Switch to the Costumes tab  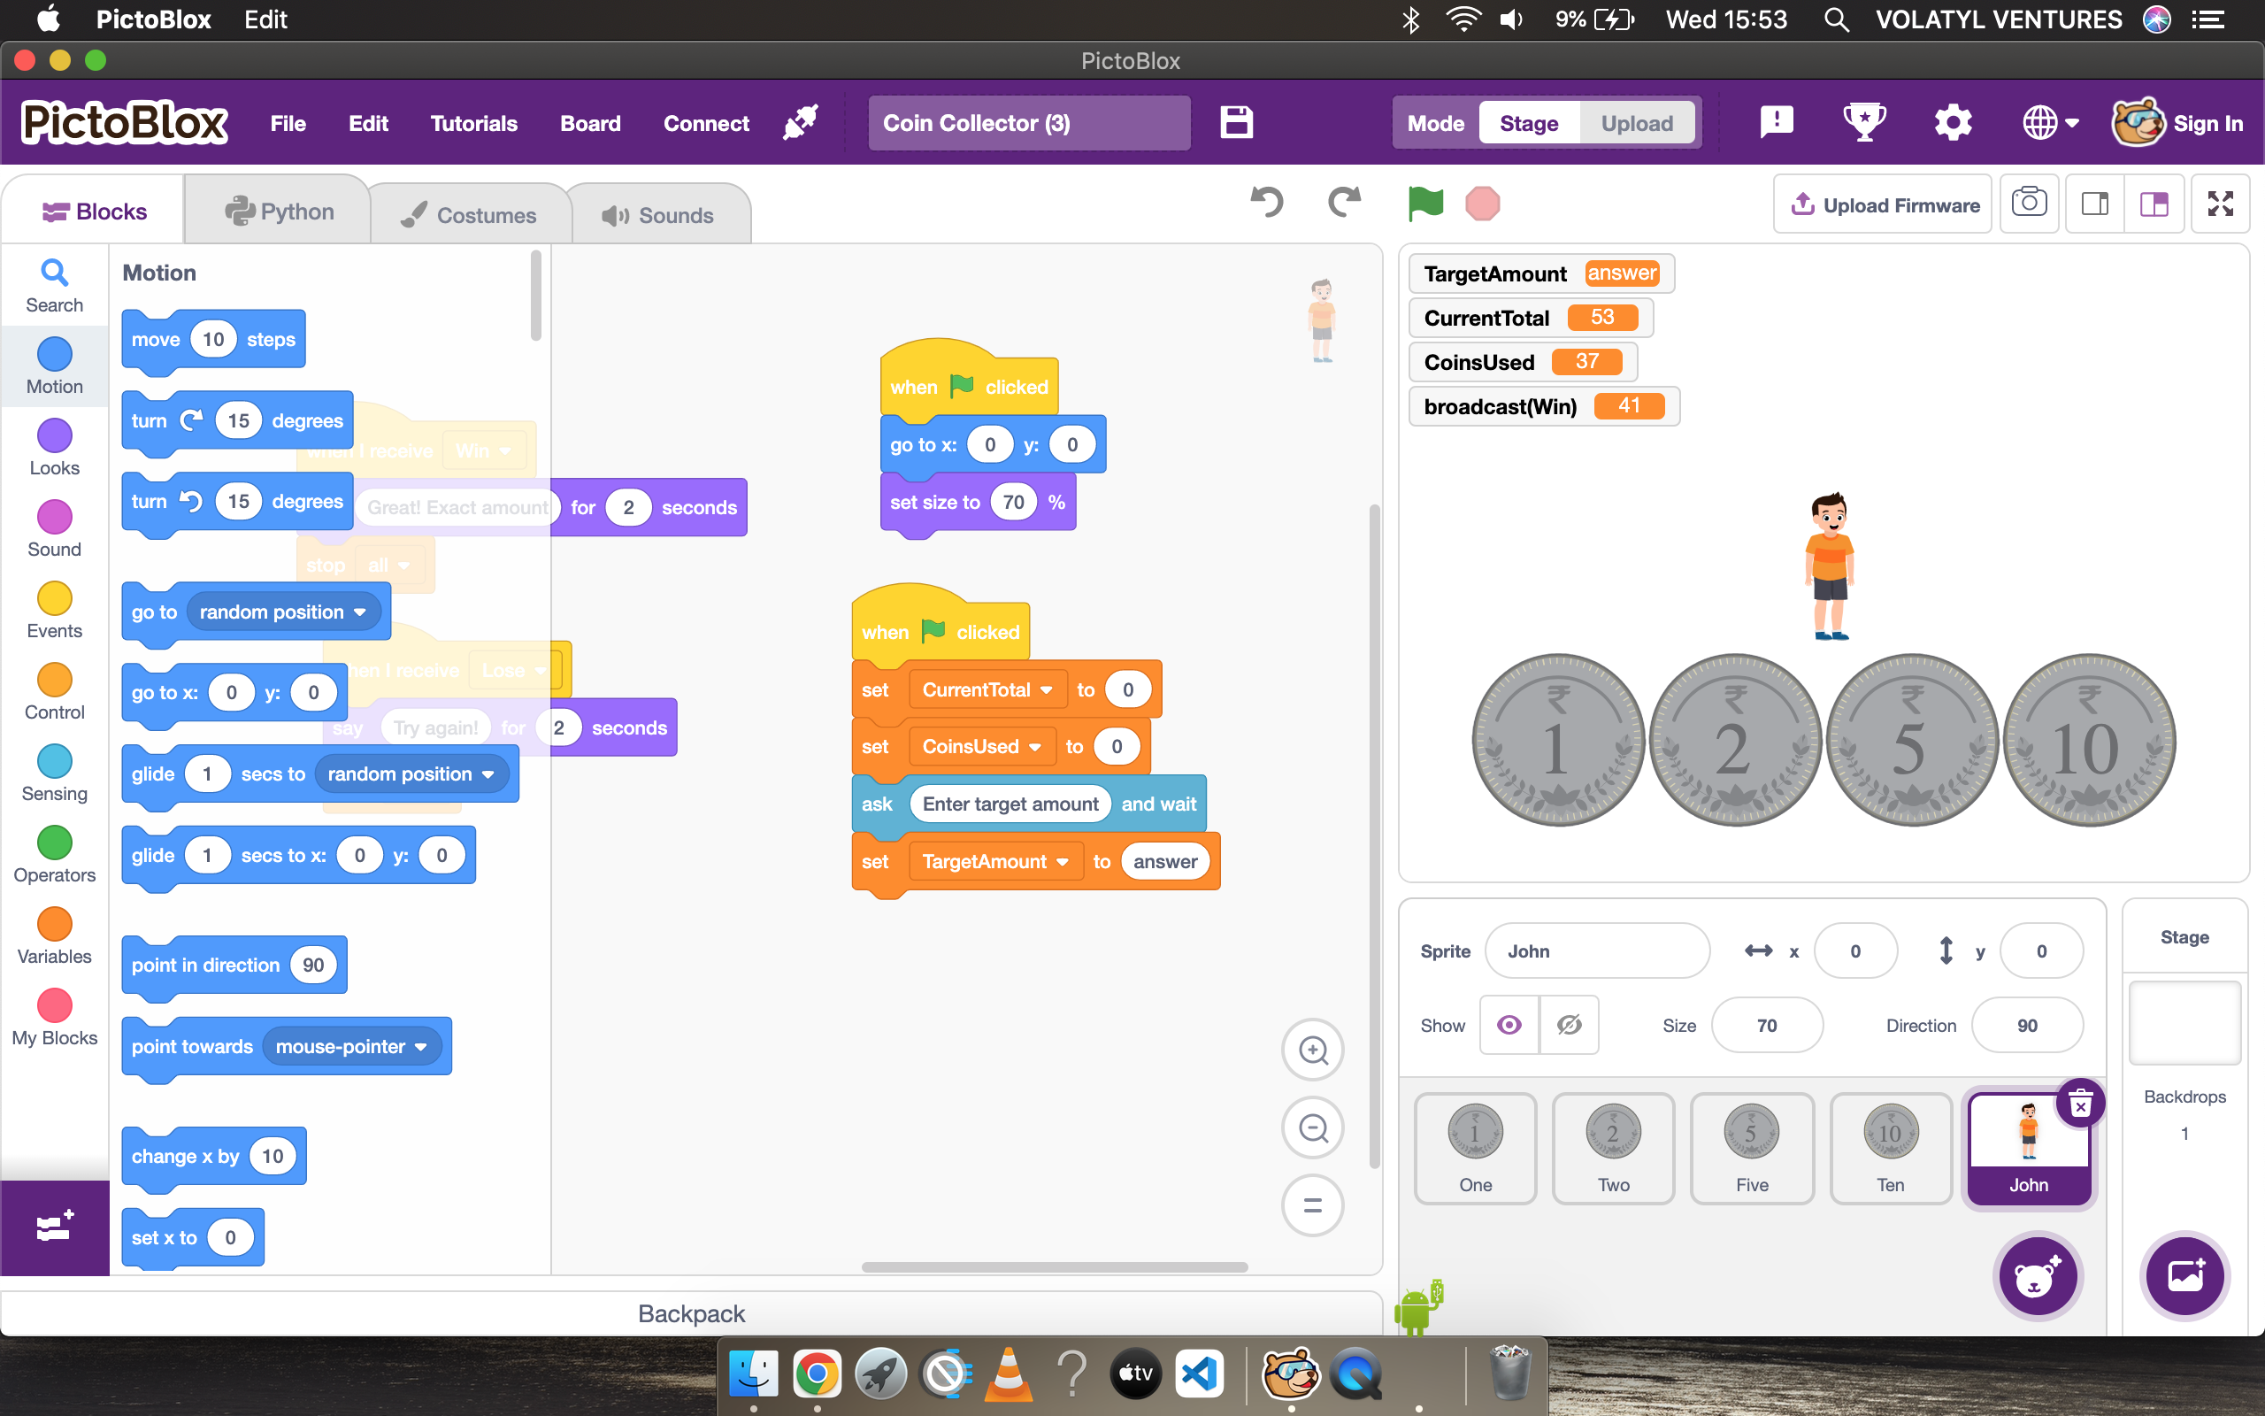tap(470, 214)
